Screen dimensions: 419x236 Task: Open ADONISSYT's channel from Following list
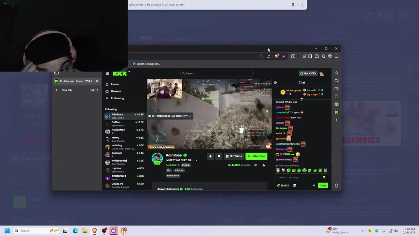pos(124,177)
